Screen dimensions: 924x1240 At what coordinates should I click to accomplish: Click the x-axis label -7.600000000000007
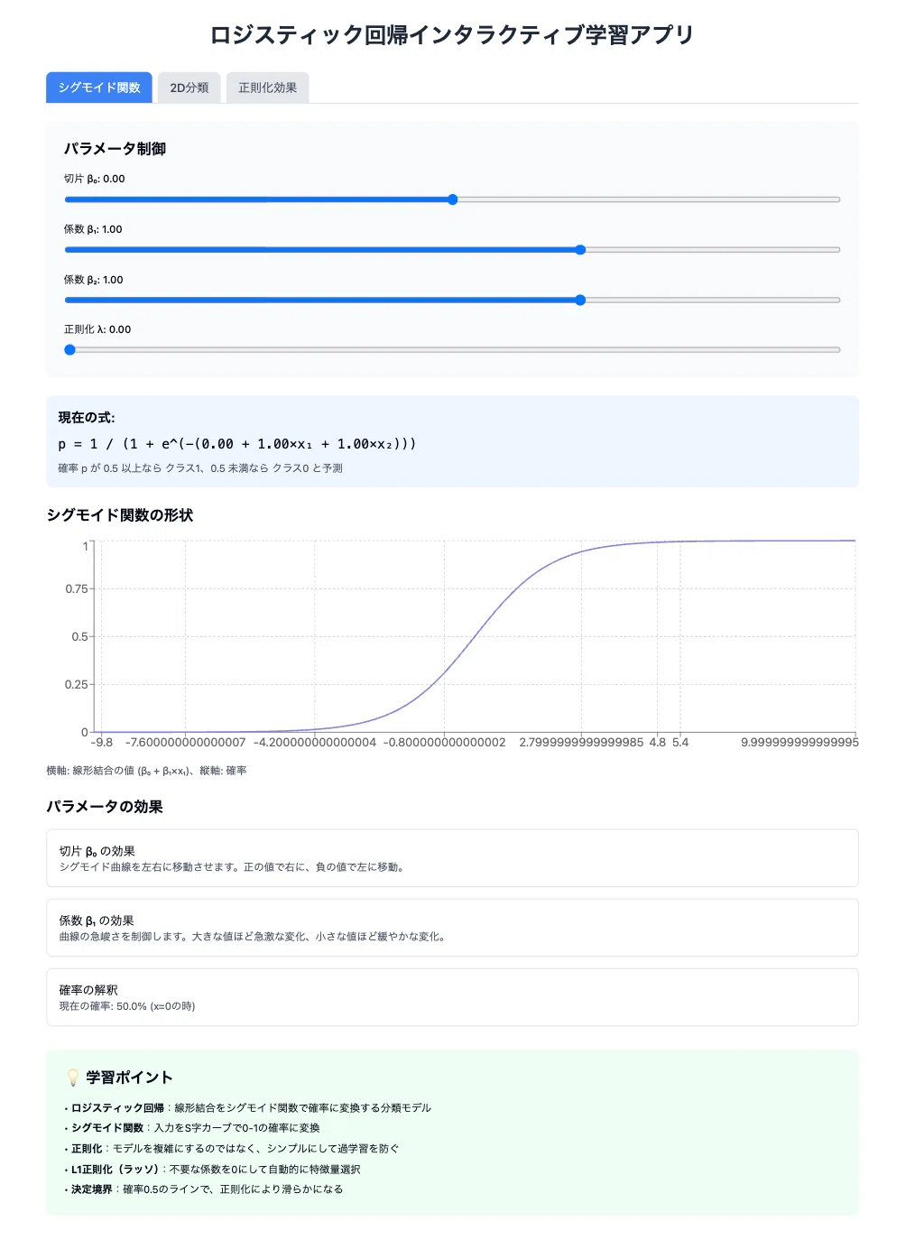tap(186, 742)
